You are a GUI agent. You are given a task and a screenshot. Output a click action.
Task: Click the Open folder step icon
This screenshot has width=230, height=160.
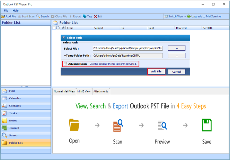(x=74, y=125)
